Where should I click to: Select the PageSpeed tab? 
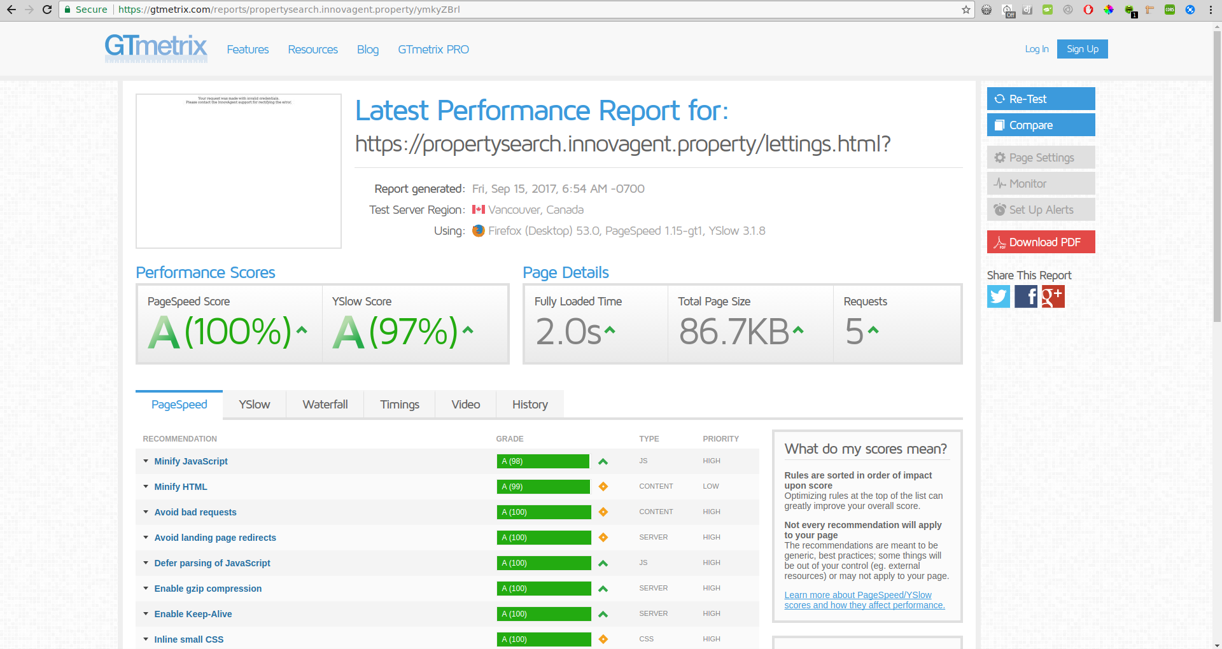point(179,405)
